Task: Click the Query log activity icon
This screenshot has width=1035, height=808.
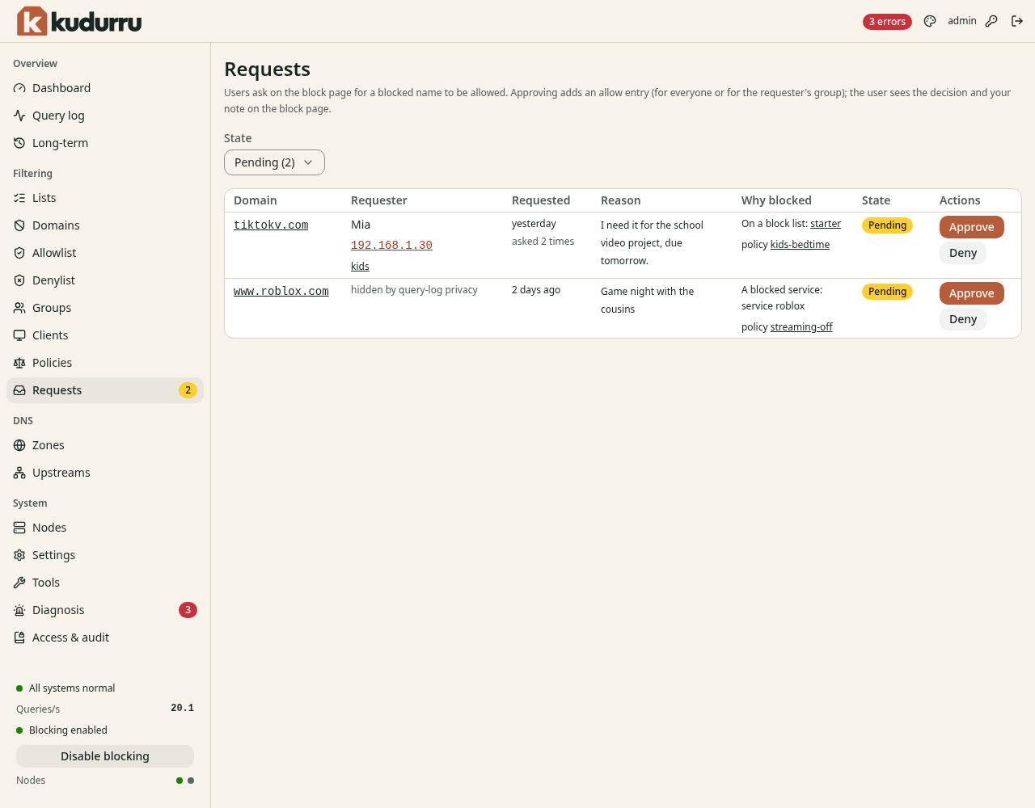Action: 19,116
